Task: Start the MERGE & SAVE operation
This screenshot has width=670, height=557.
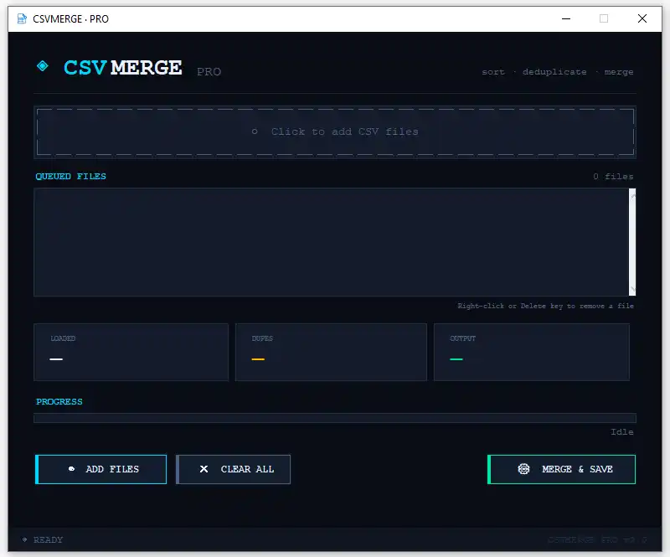Action: click(x=561, y=469)
